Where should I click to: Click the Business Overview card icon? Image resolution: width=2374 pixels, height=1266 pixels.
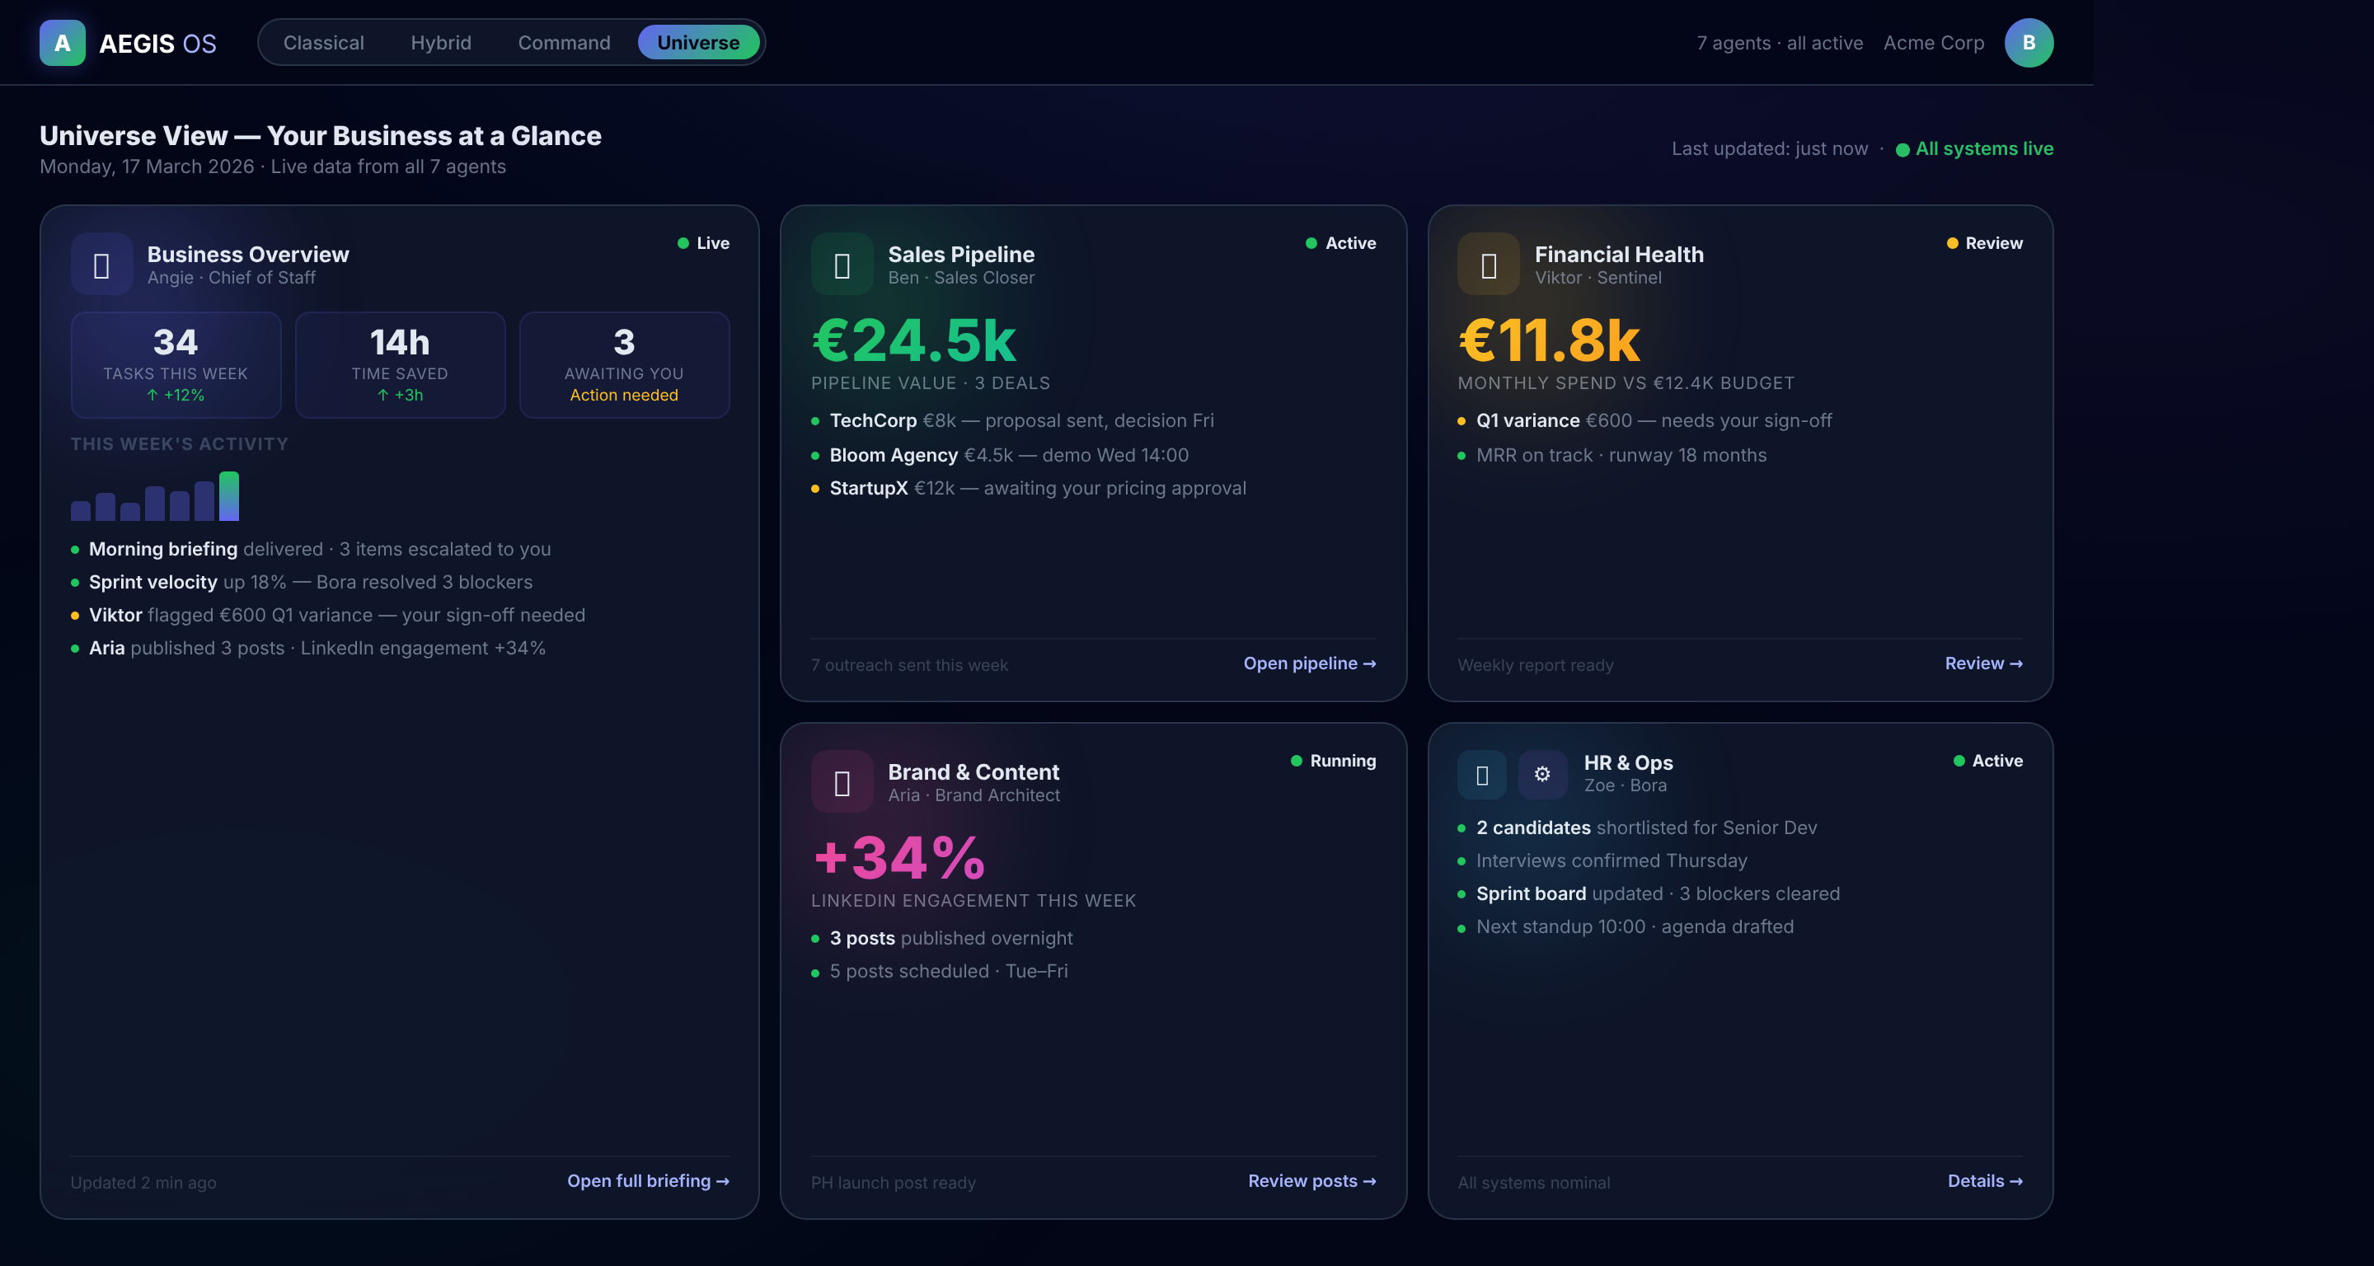101,265
